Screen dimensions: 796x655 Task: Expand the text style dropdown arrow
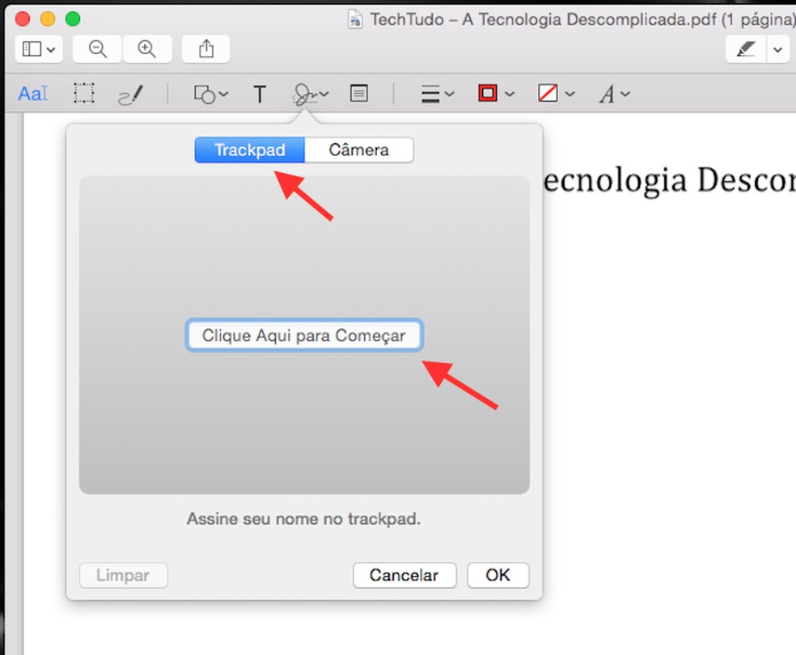625,94
